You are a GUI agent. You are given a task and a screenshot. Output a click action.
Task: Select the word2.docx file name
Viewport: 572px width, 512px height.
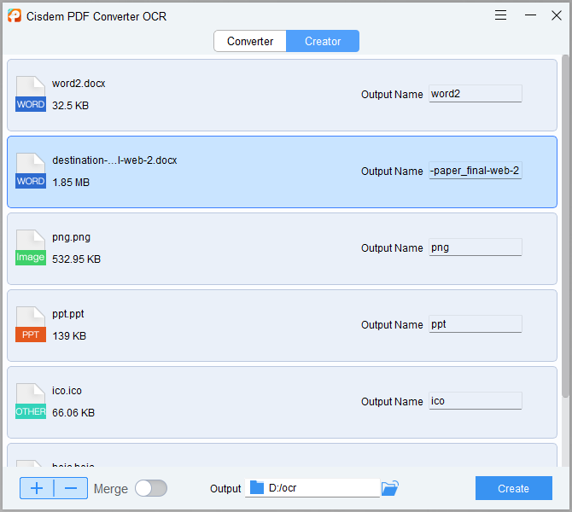coord(79,84)
